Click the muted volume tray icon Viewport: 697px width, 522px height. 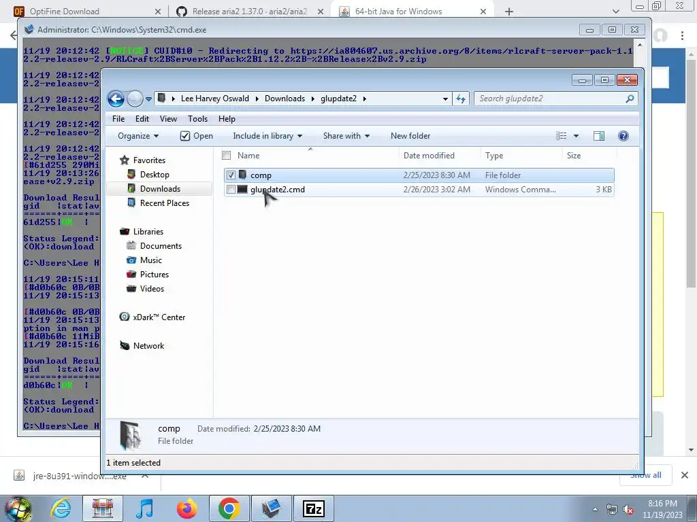(x=628, y=510)
